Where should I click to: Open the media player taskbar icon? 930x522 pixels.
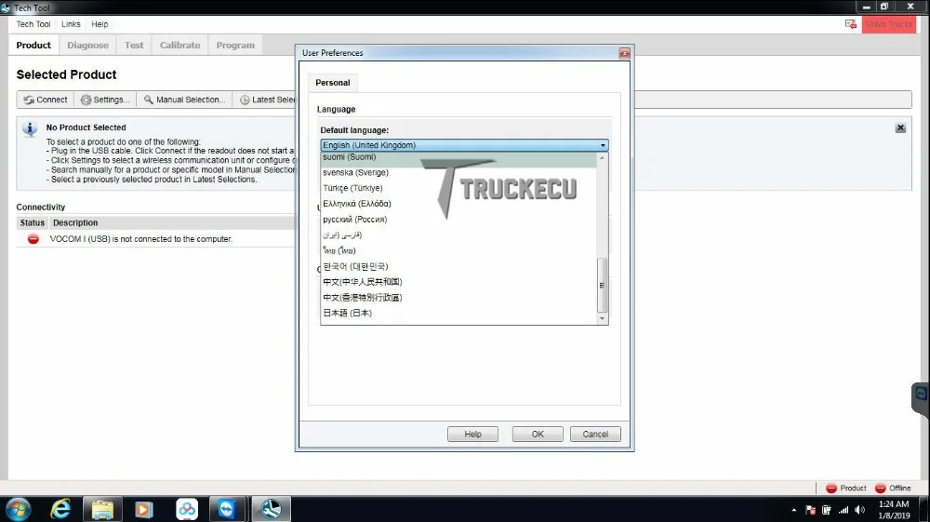(143, 510)
